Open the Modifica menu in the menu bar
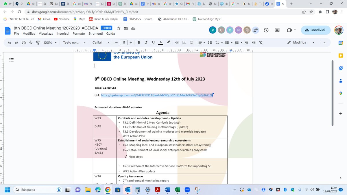The image size is (347, 195). [x=29, y=34]
